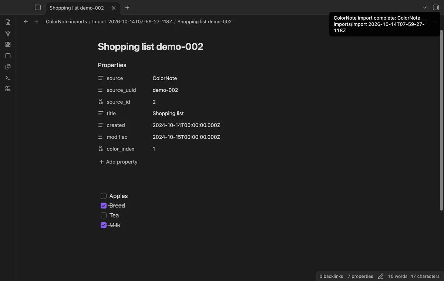Open the quick switcher file-search icon

point(8,22)
